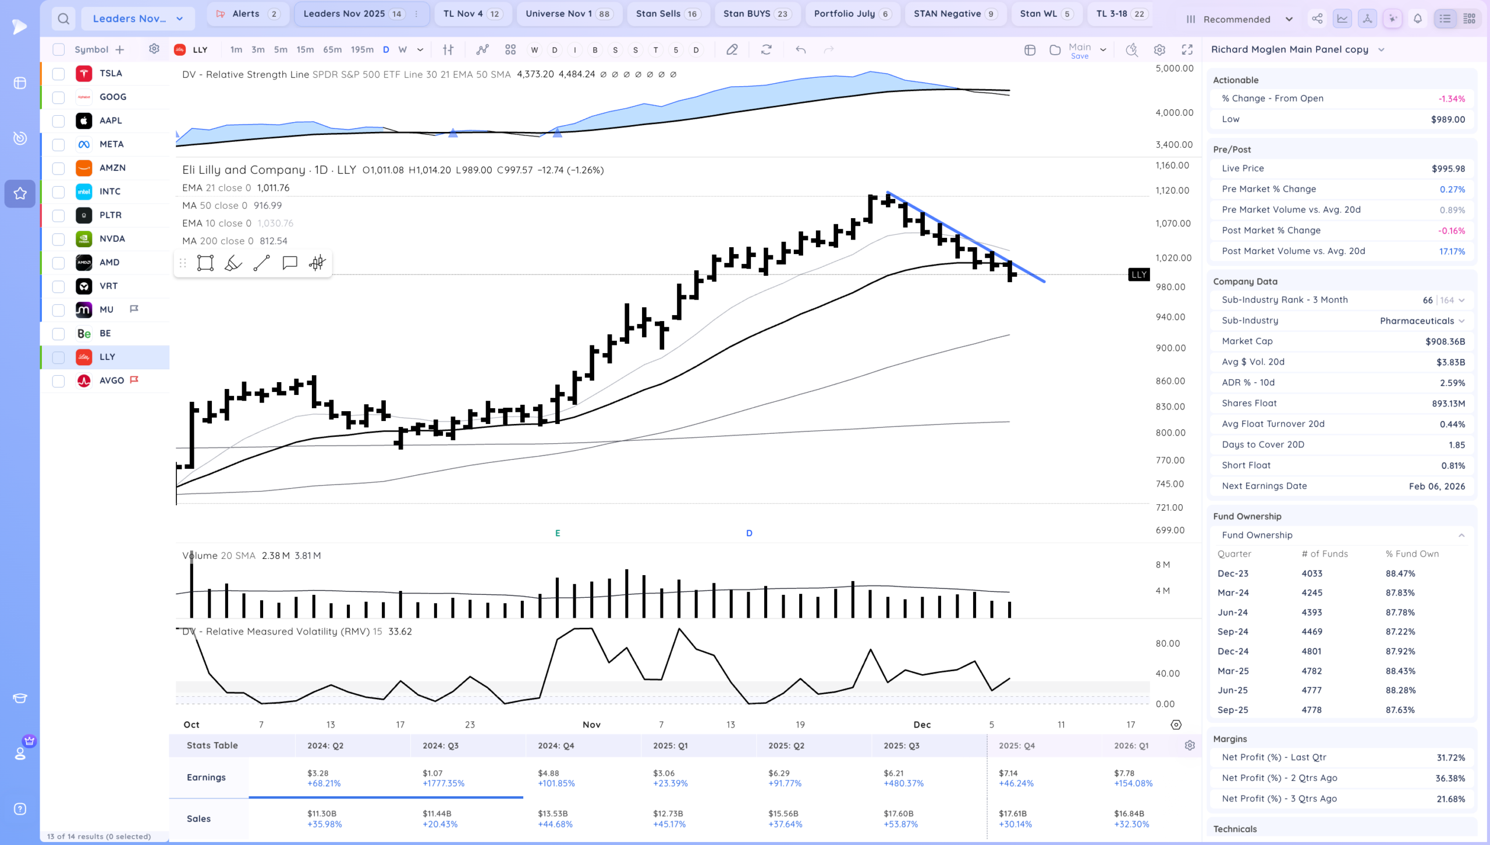The image size is (1490, 845).
Task: Open Stats Table settings gear
Action: pyautogui.click(x=1190, y=746)
